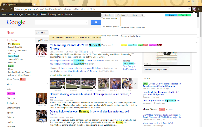The width and height of the screenshot is (203, 127).
Task: Open Eli Manning related link
Action: click(x=129, y=69)
